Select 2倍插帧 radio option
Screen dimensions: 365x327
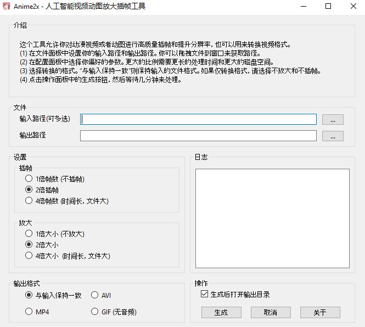click(29, 190)
